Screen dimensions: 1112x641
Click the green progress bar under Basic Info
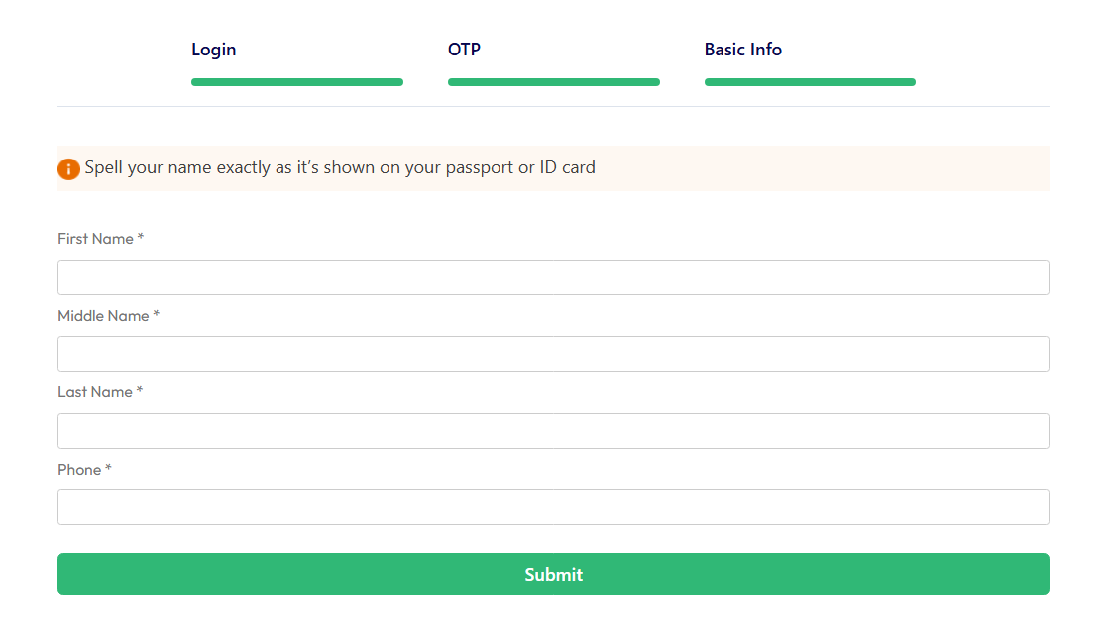click(x=810, y=82)
